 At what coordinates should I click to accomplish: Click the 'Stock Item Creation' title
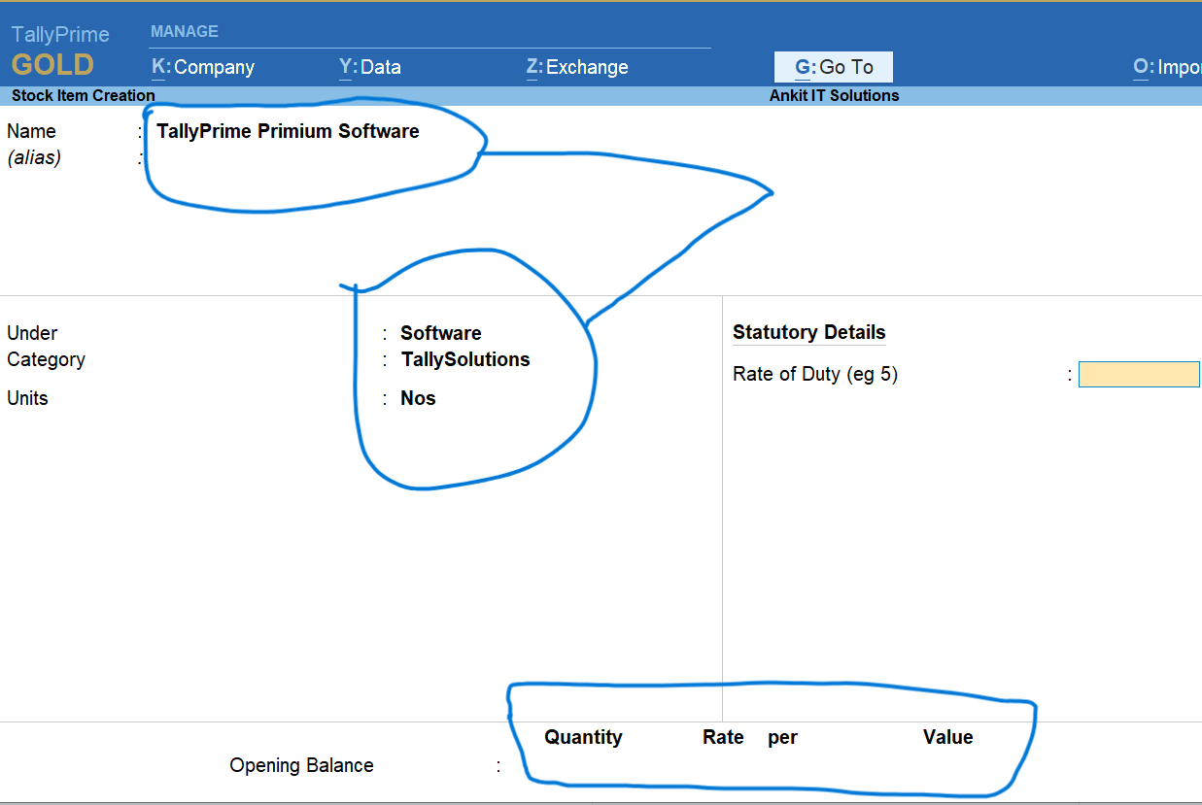click(83, 95)
